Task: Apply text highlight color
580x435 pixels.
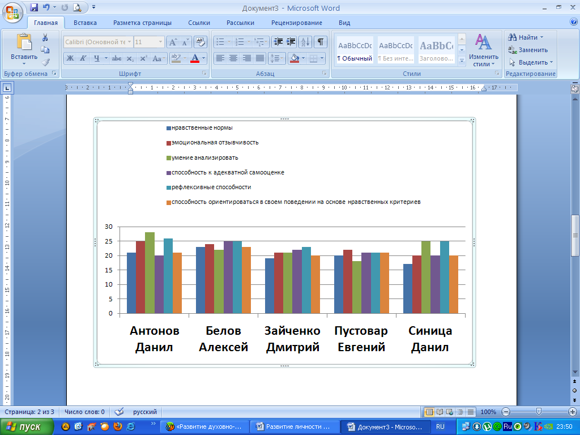Action: click(x=176, y=58)
